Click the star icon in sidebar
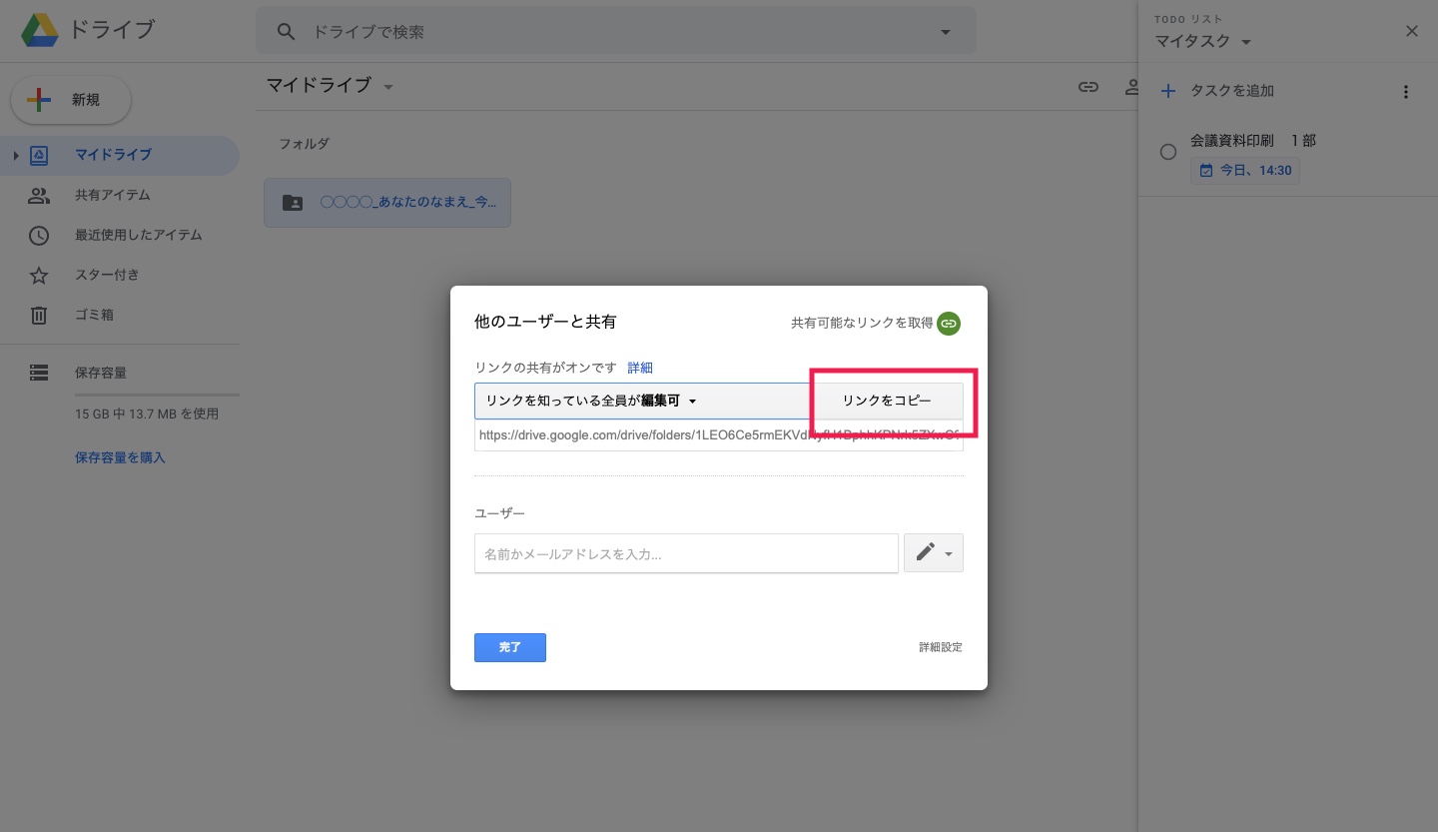The width and height of the screenshot is (1438, 832). [39, 275]
